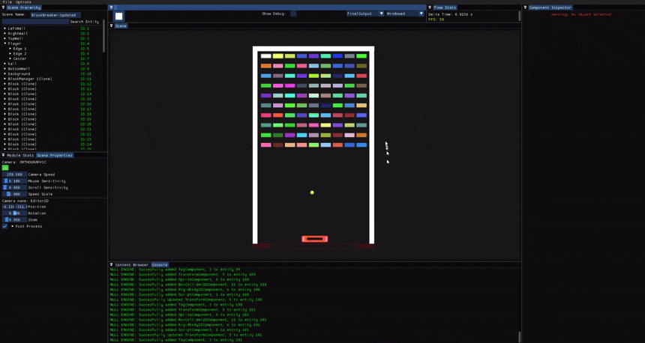The image size is (645, 343).
Task: Adjust the Speed Scale slider
Action: coord(14,194)
